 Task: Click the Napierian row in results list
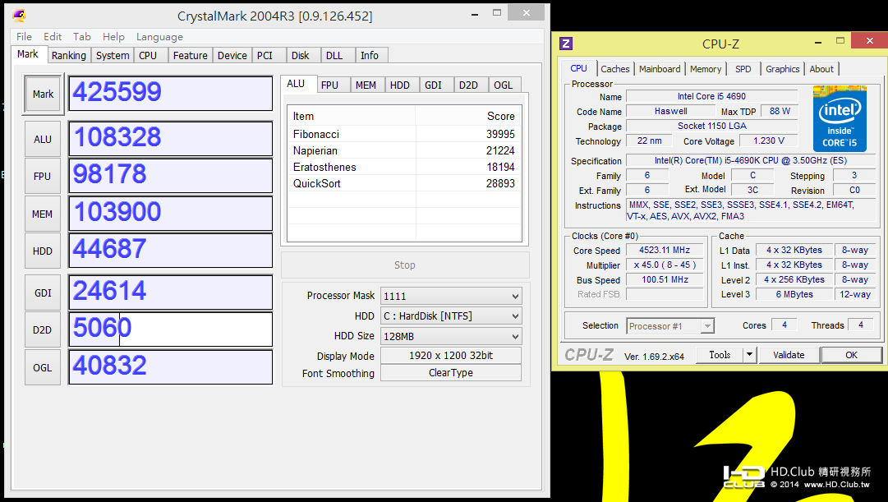(404, 150)
